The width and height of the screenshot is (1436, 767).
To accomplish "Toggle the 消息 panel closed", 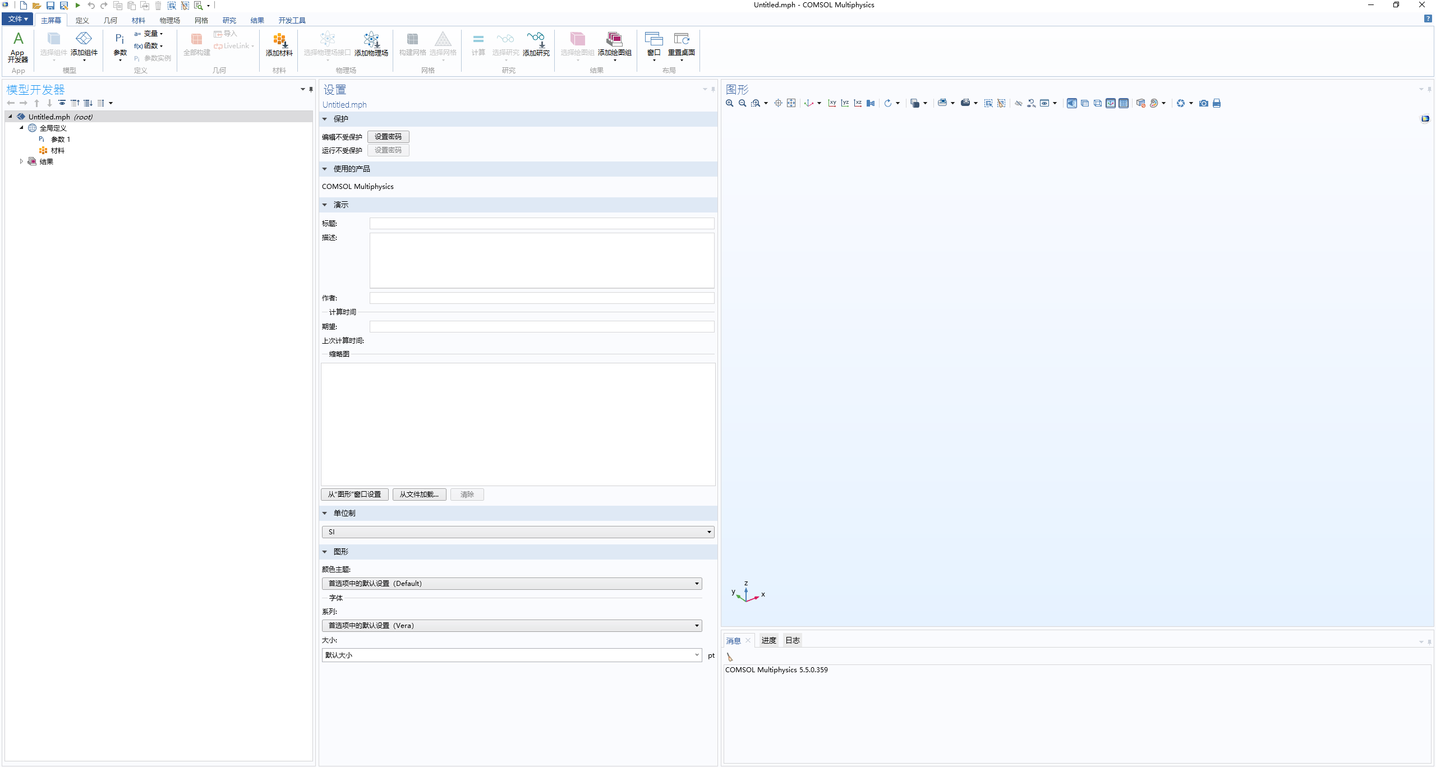I will (x=748, y=640).
